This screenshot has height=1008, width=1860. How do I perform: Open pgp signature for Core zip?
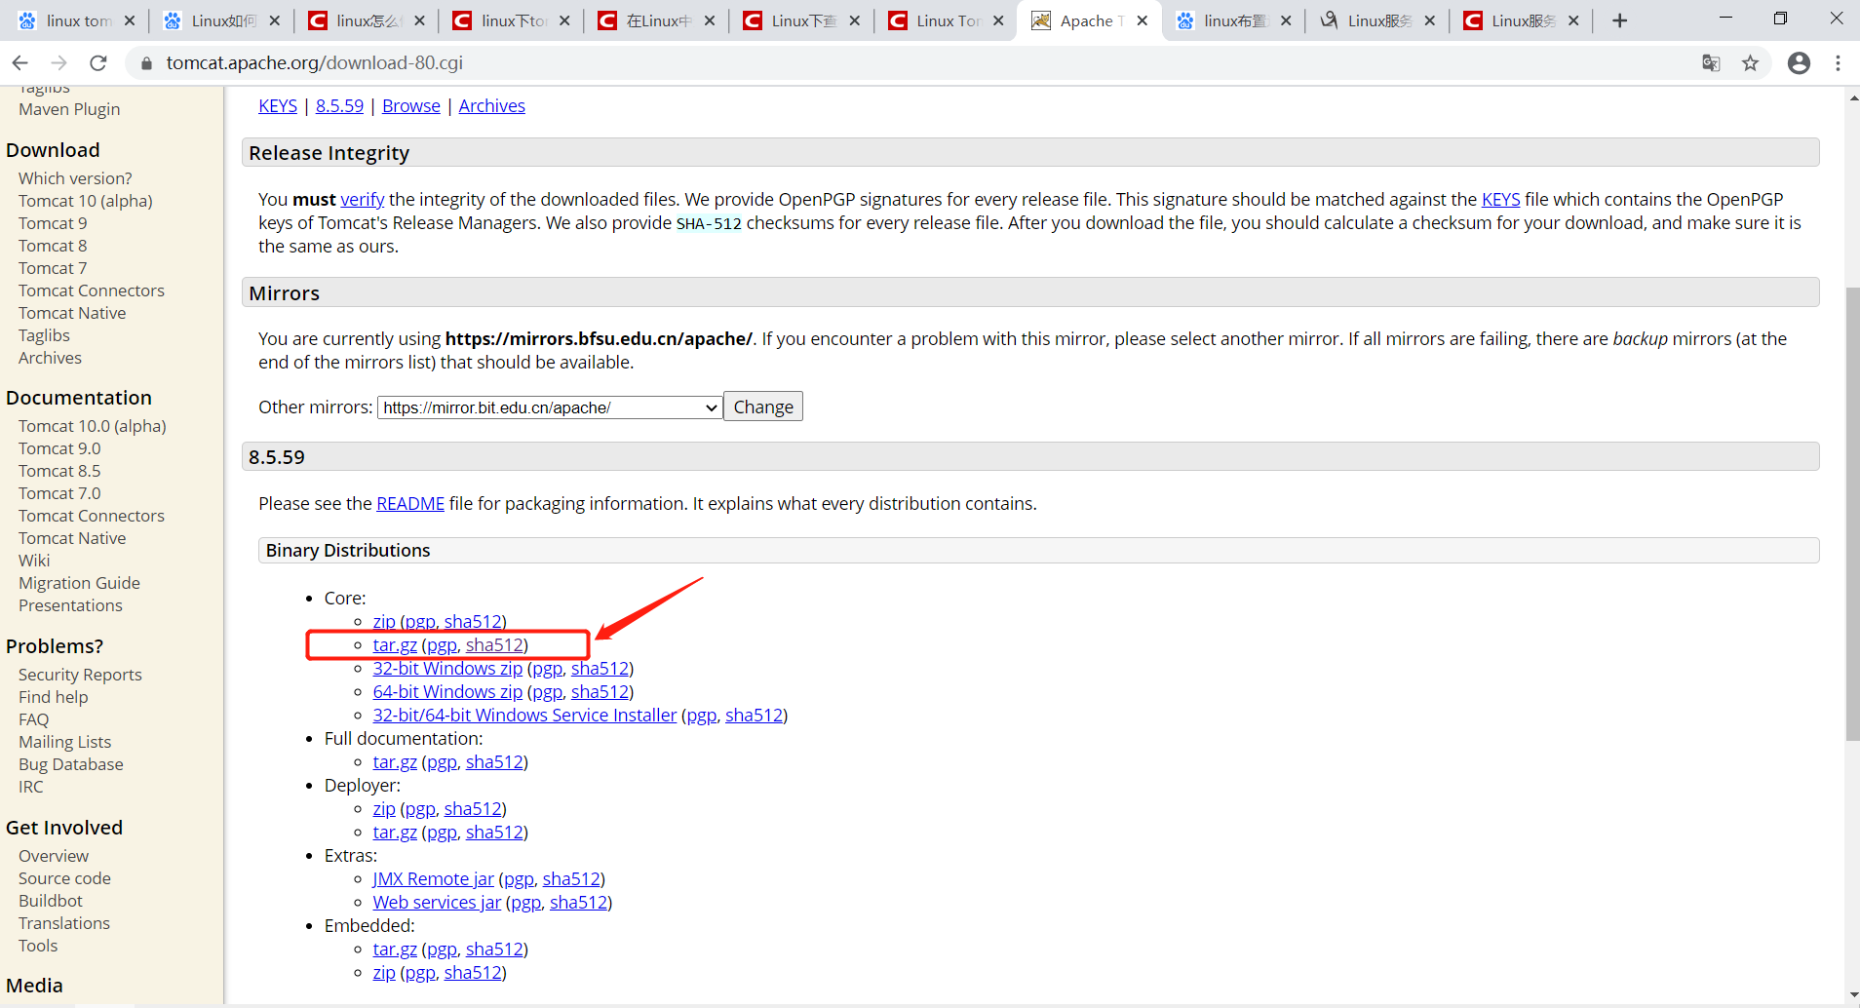(420, 622)
